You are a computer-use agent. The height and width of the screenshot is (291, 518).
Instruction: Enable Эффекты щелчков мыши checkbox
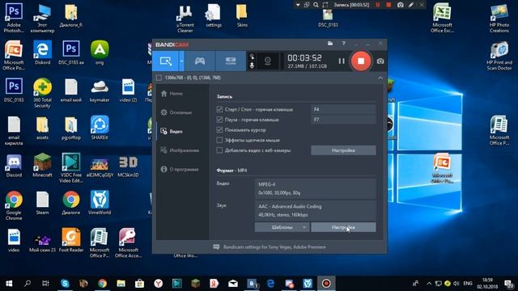(x=219, y=140)
